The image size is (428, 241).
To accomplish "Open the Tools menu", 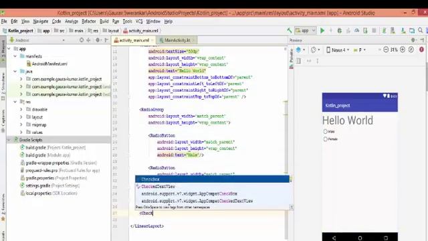I will tap(127, 21).
